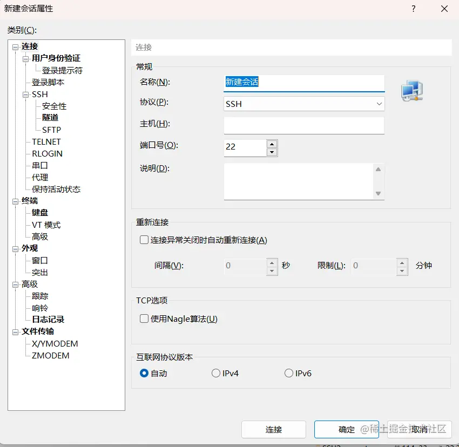Select the IPv6 radio button

(289, 373)
